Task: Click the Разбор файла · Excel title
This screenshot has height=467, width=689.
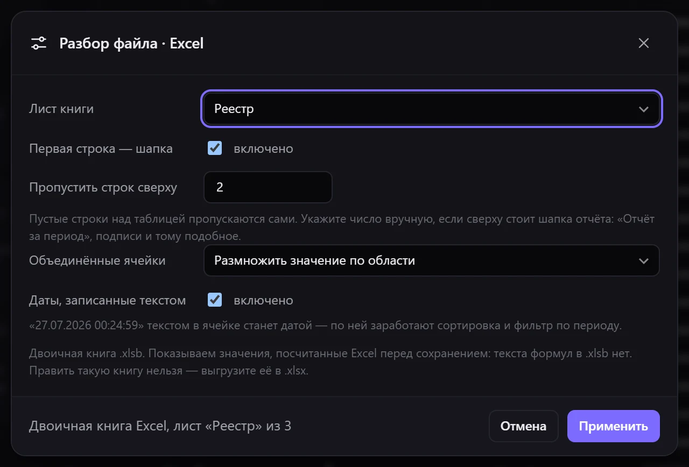Action: pos(131,43)
